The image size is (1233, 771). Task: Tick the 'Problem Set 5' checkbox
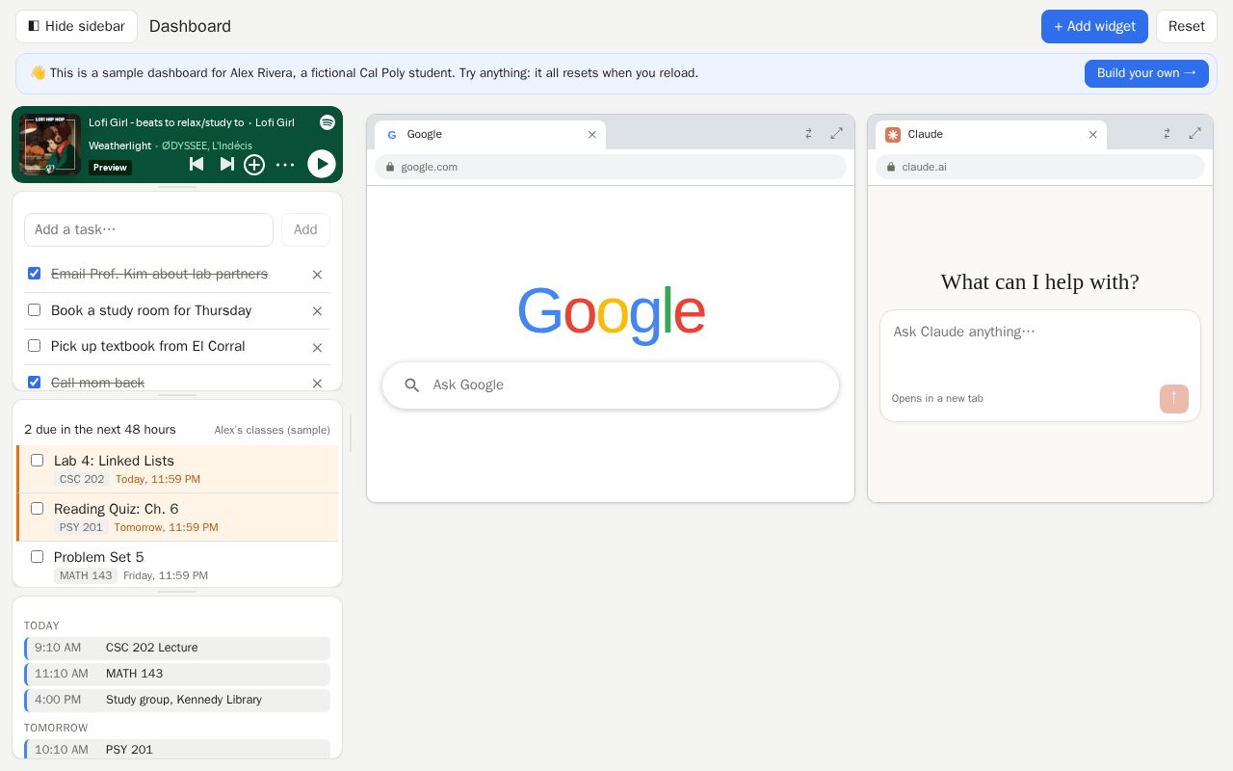[38, 557]
